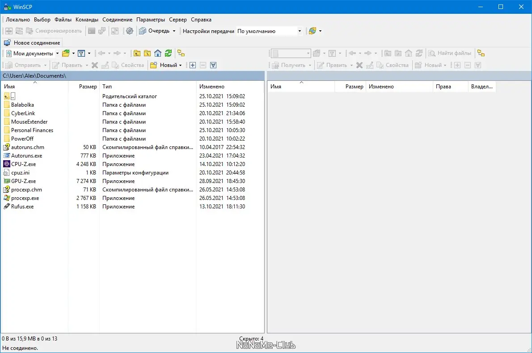Refresh the local panel

(168, 53)
